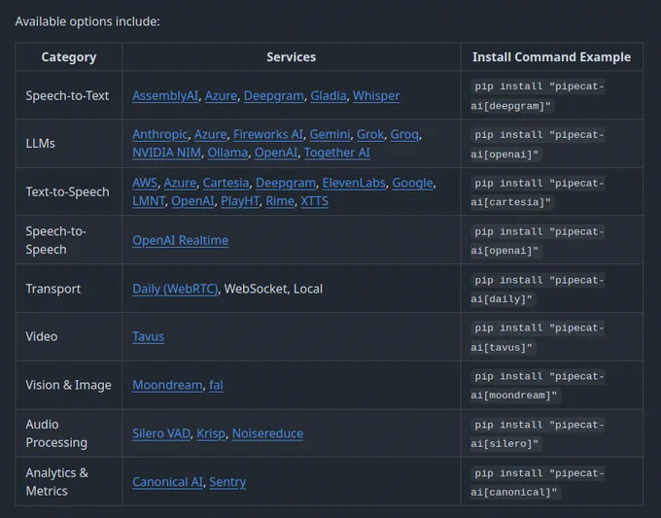Follow the Grok link
Image resolution: width=661 pixels, height=518 pixels.
tap(370, 134)
